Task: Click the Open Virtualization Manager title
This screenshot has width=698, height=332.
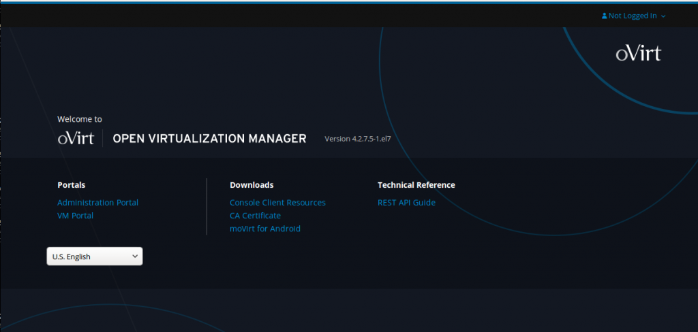Action: [x=209, y=139]
